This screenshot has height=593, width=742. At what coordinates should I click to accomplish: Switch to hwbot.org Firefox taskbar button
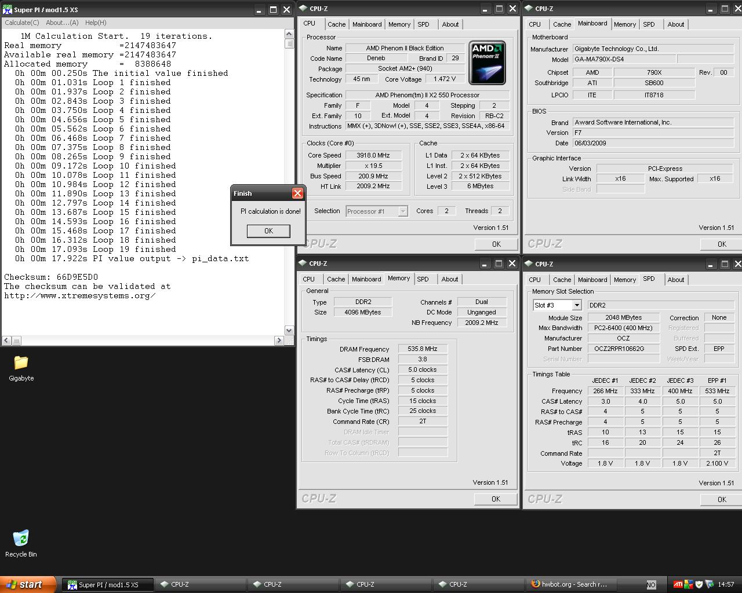pos(572,584)
